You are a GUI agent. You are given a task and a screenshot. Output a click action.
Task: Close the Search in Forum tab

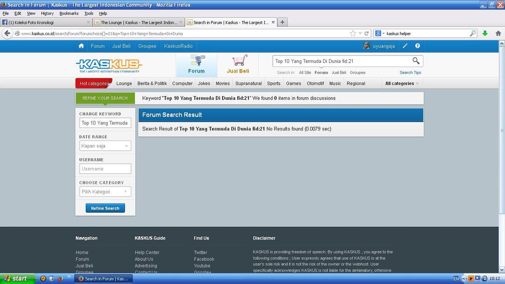[273, 22]
